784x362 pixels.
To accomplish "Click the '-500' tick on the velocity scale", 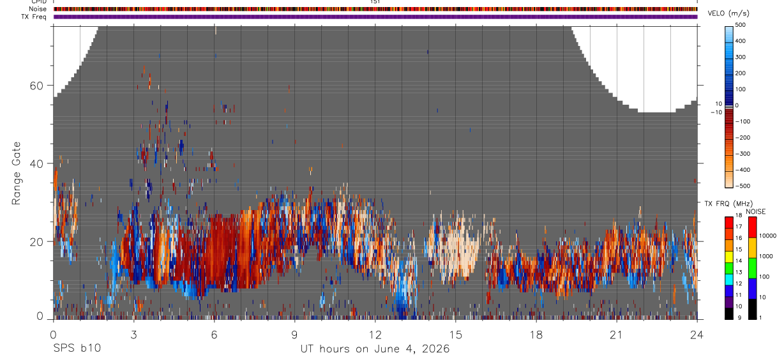I will pos(742,186).
